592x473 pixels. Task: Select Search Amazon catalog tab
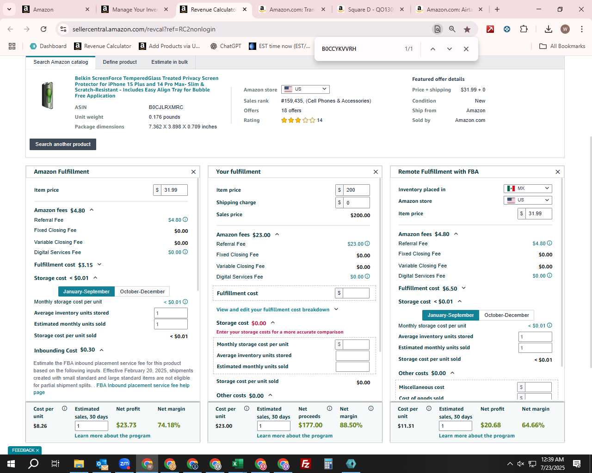(61, 62)
